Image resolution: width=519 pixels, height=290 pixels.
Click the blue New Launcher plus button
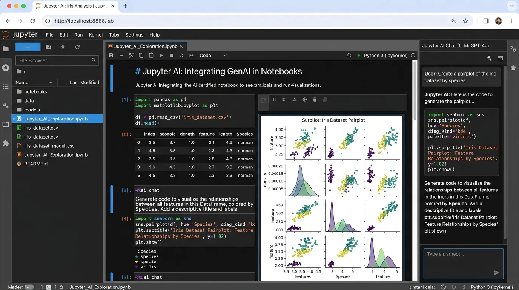(28, 47)
